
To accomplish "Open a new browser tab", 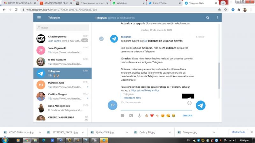I will click(223, 3).
